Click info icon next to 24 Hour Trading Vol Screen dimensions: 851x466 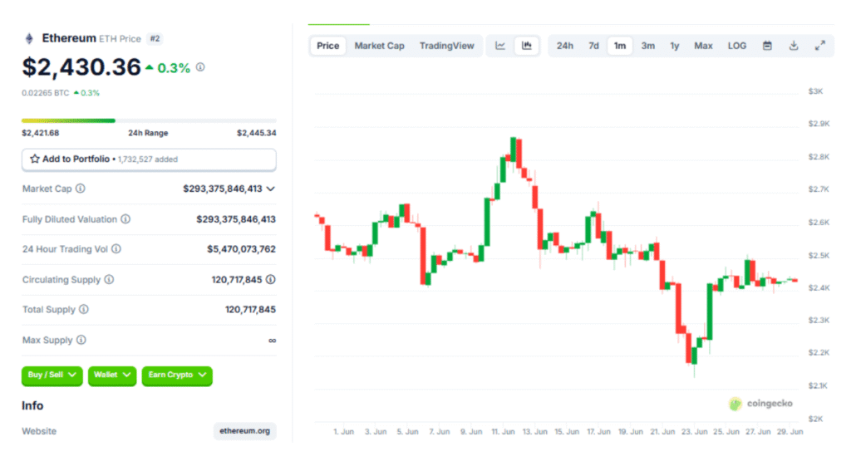coord(116,249)
